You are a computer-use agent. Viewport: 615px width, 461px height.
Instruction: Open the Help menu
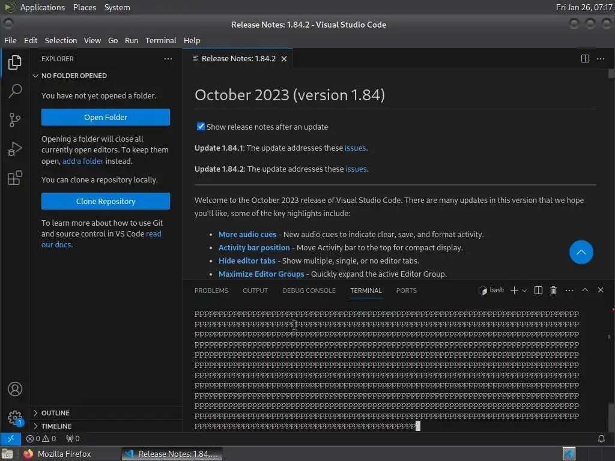click(x=192, y=40)
